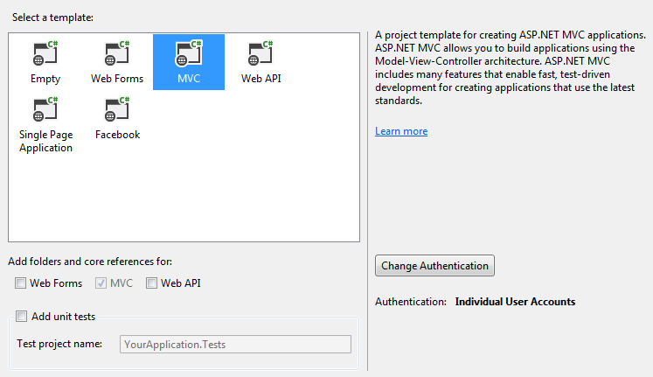
Task: Choose the Facebook template icon
Action: [x=117, y=109]
